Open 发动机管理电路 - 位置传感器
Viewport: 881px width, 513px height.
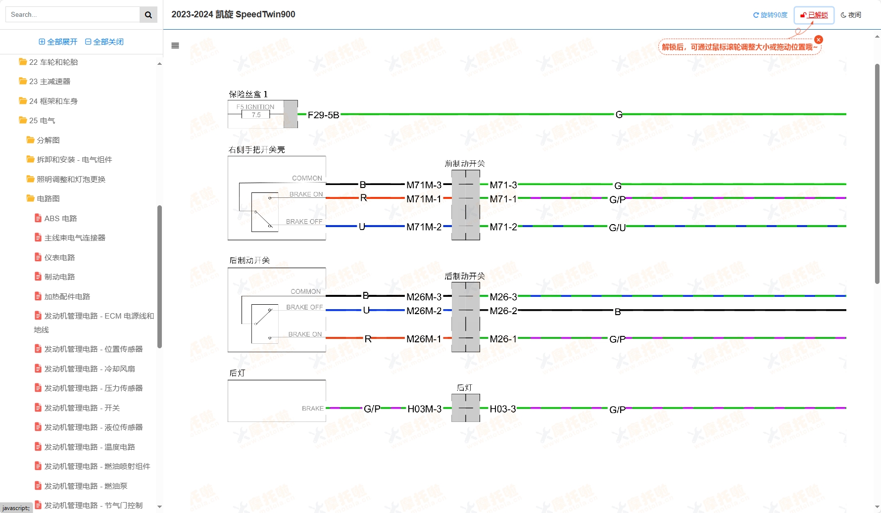[94, 349]
